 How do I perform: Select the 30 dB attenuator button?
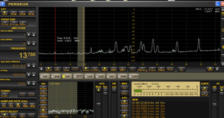click(x=31, y=13)
